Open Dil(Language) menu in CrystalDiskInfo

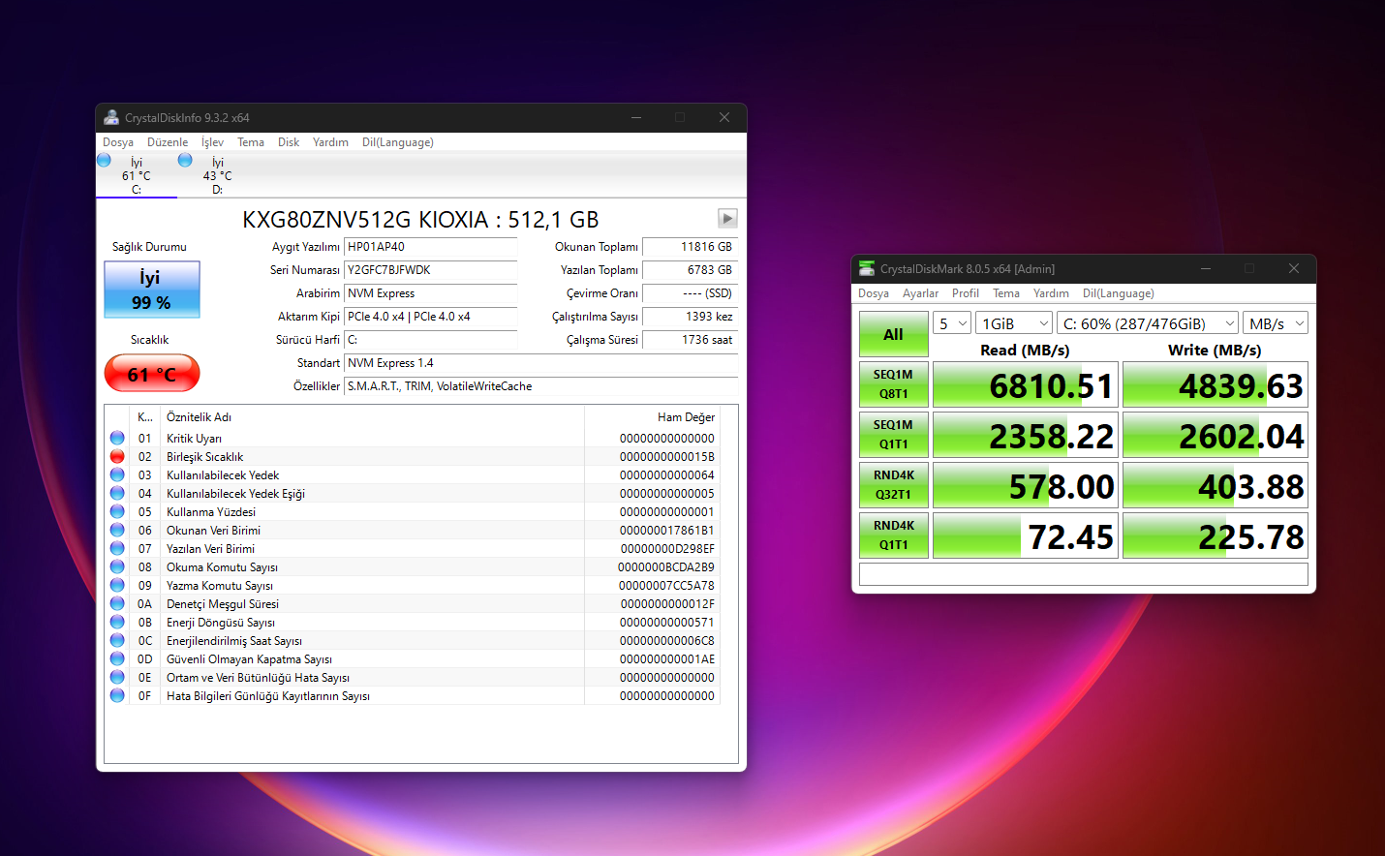pyautogui.click(x=398, y=142)
